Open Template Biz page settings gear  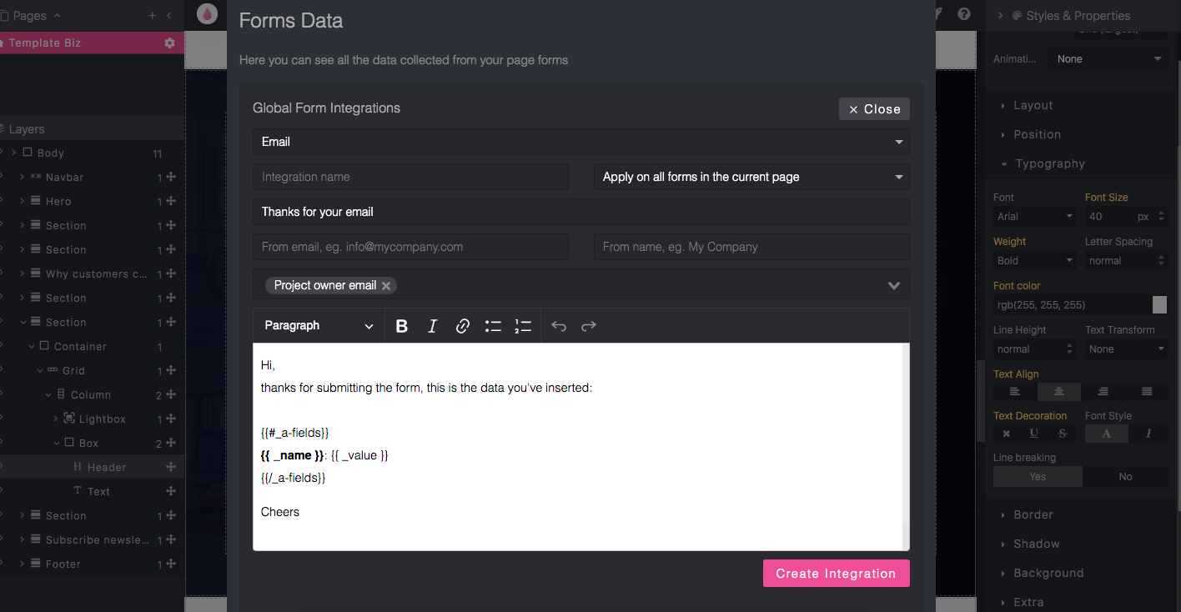(x=170, y=43)
